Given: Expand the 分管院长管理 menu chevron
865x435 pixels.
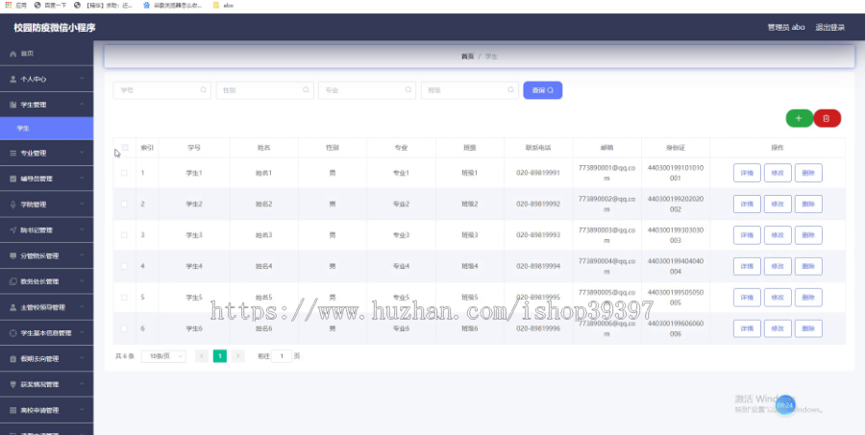Looking at the screenshot, I should (82, 255).
